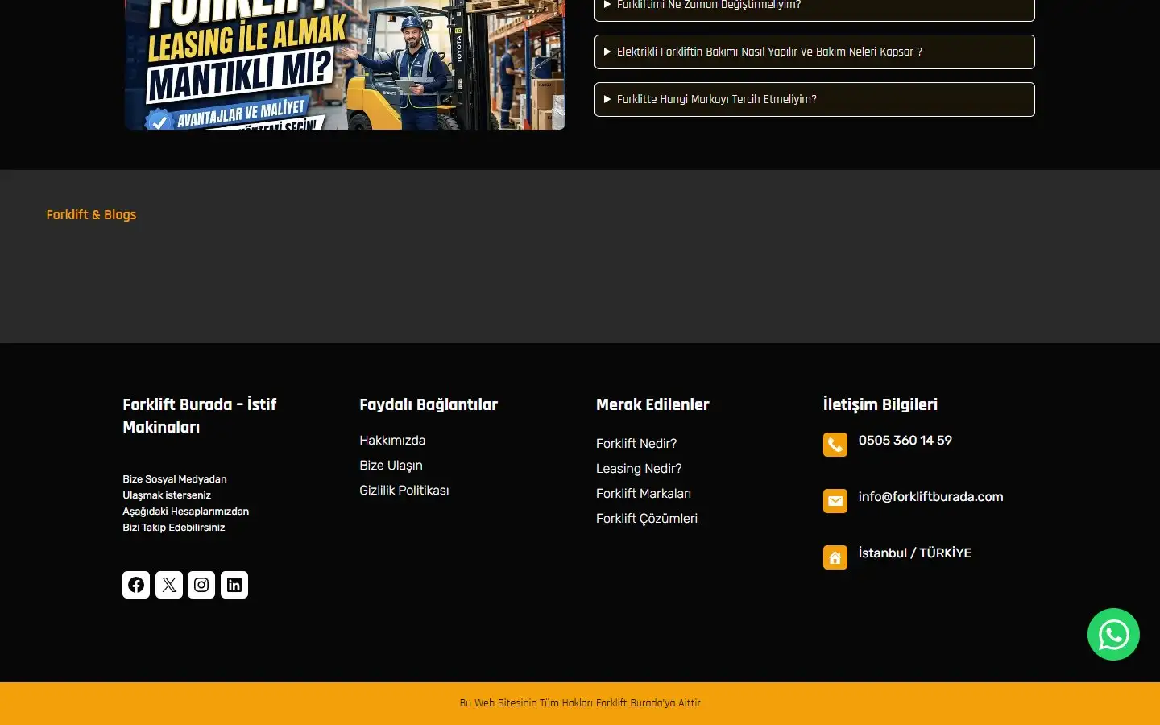Open the Gizlilik Politikası link

pyautogui.click(x=404, y=491)
